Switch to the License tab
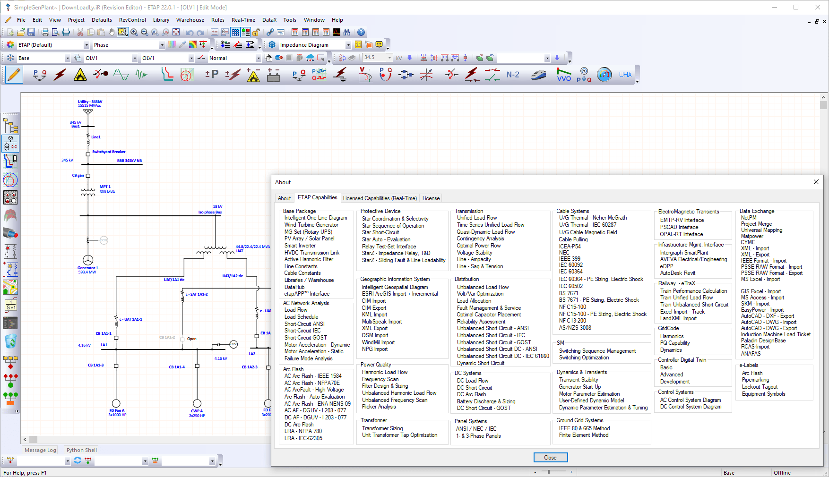829x477 pixels. pyautogui.click(x=431, y=198)
